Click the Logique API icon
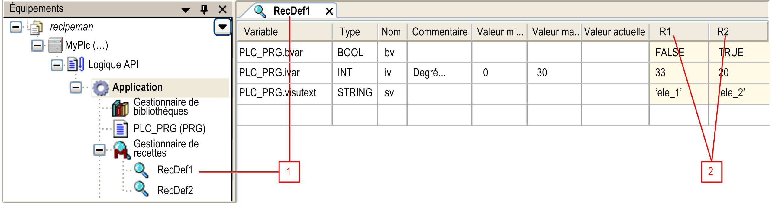The height and width of the screenshot is (204, 772). (75, 64)
